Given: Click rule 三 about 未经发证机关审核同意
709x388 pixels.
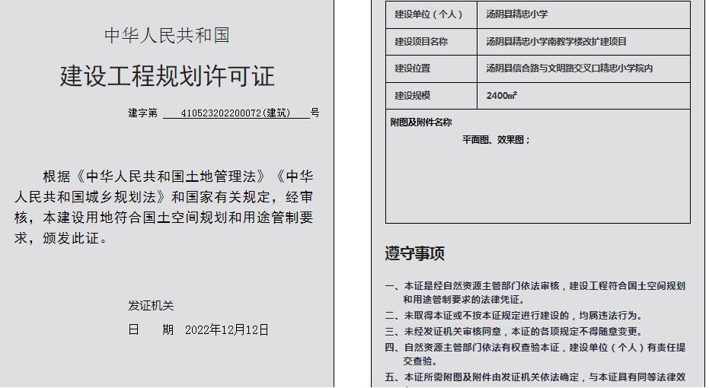Looking at the screenshot, I should pos(513,332).
